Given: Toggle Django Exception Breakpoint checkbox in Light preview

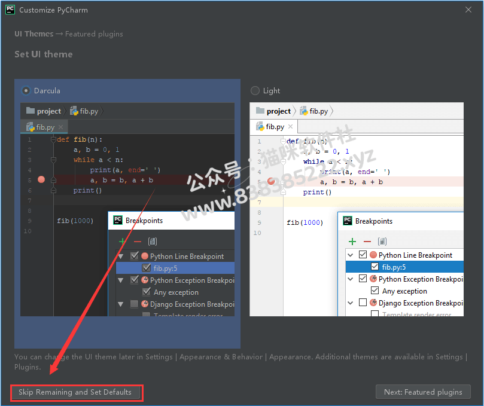Looking at the screenshot, I should point(363,303).
